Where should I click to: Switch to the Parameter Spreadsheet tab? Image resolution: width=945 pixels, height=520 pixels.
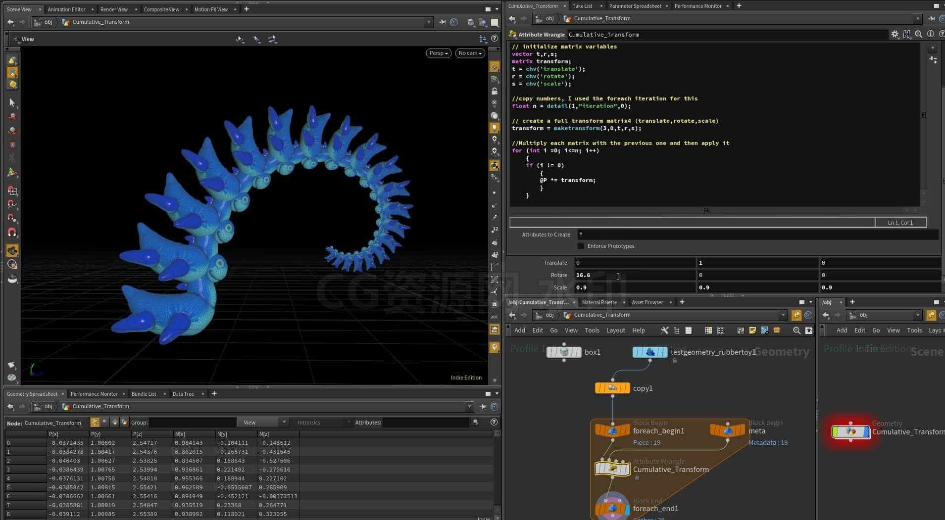point(635,6)
